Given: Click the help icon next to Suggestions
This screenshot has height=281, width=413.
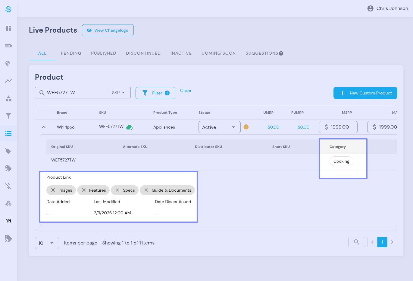Looking at the screenshot, I should point(281,53).
